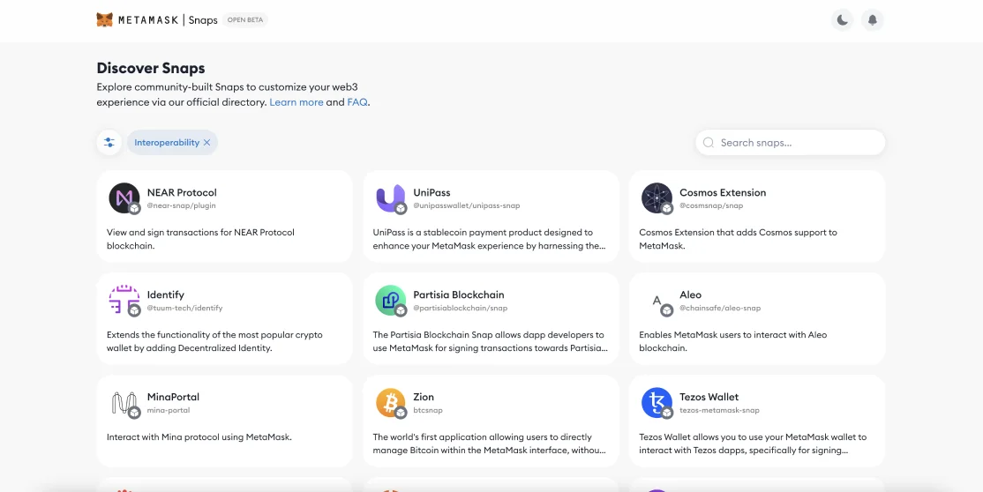983x492 pixels.
Task: Click the Identify description text
Action: (x=214, y=341)
